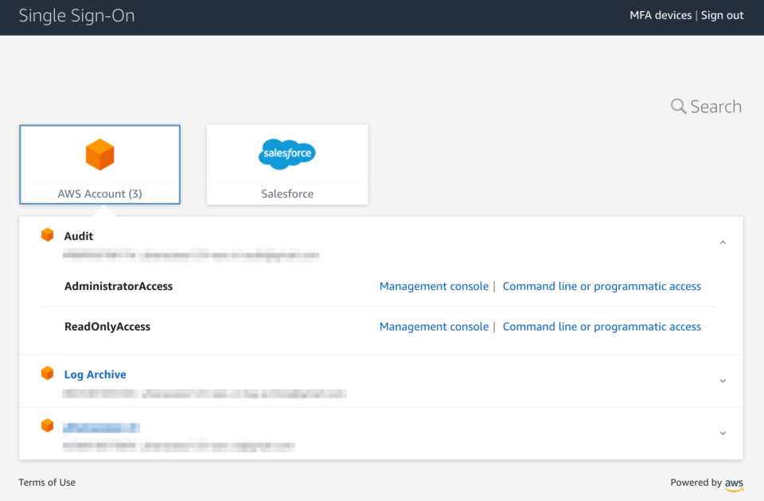Click the cube icon beside Log Archive
Screen dimensions: 764x501
pos(48,374)
